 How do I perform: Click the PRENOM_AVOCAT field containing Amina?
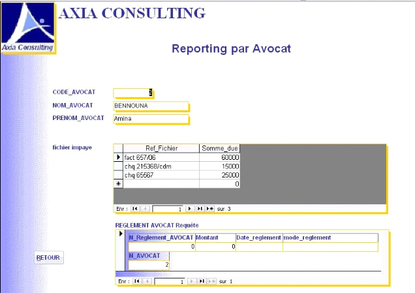click(151, 119)
